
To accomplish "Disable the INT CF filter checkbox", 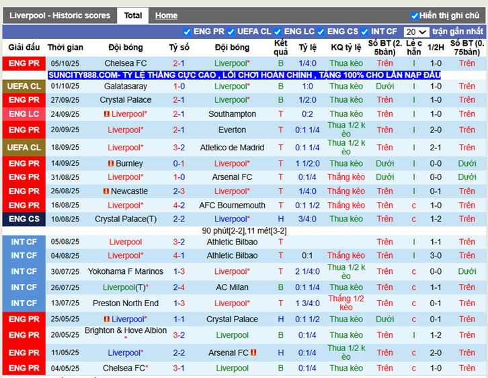I will [x=364, y=32].
